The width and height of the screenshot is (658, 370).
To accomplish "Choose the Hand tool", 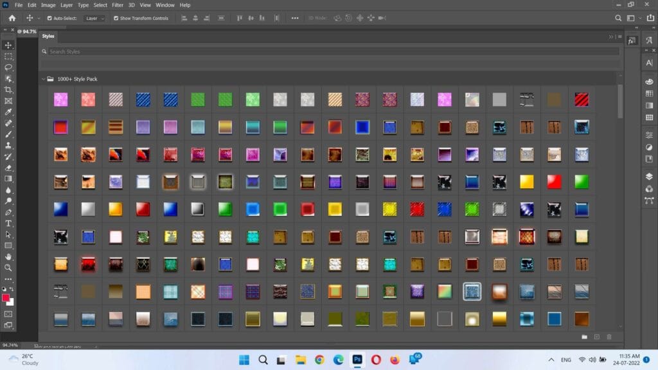I will [x=8, y=257].
